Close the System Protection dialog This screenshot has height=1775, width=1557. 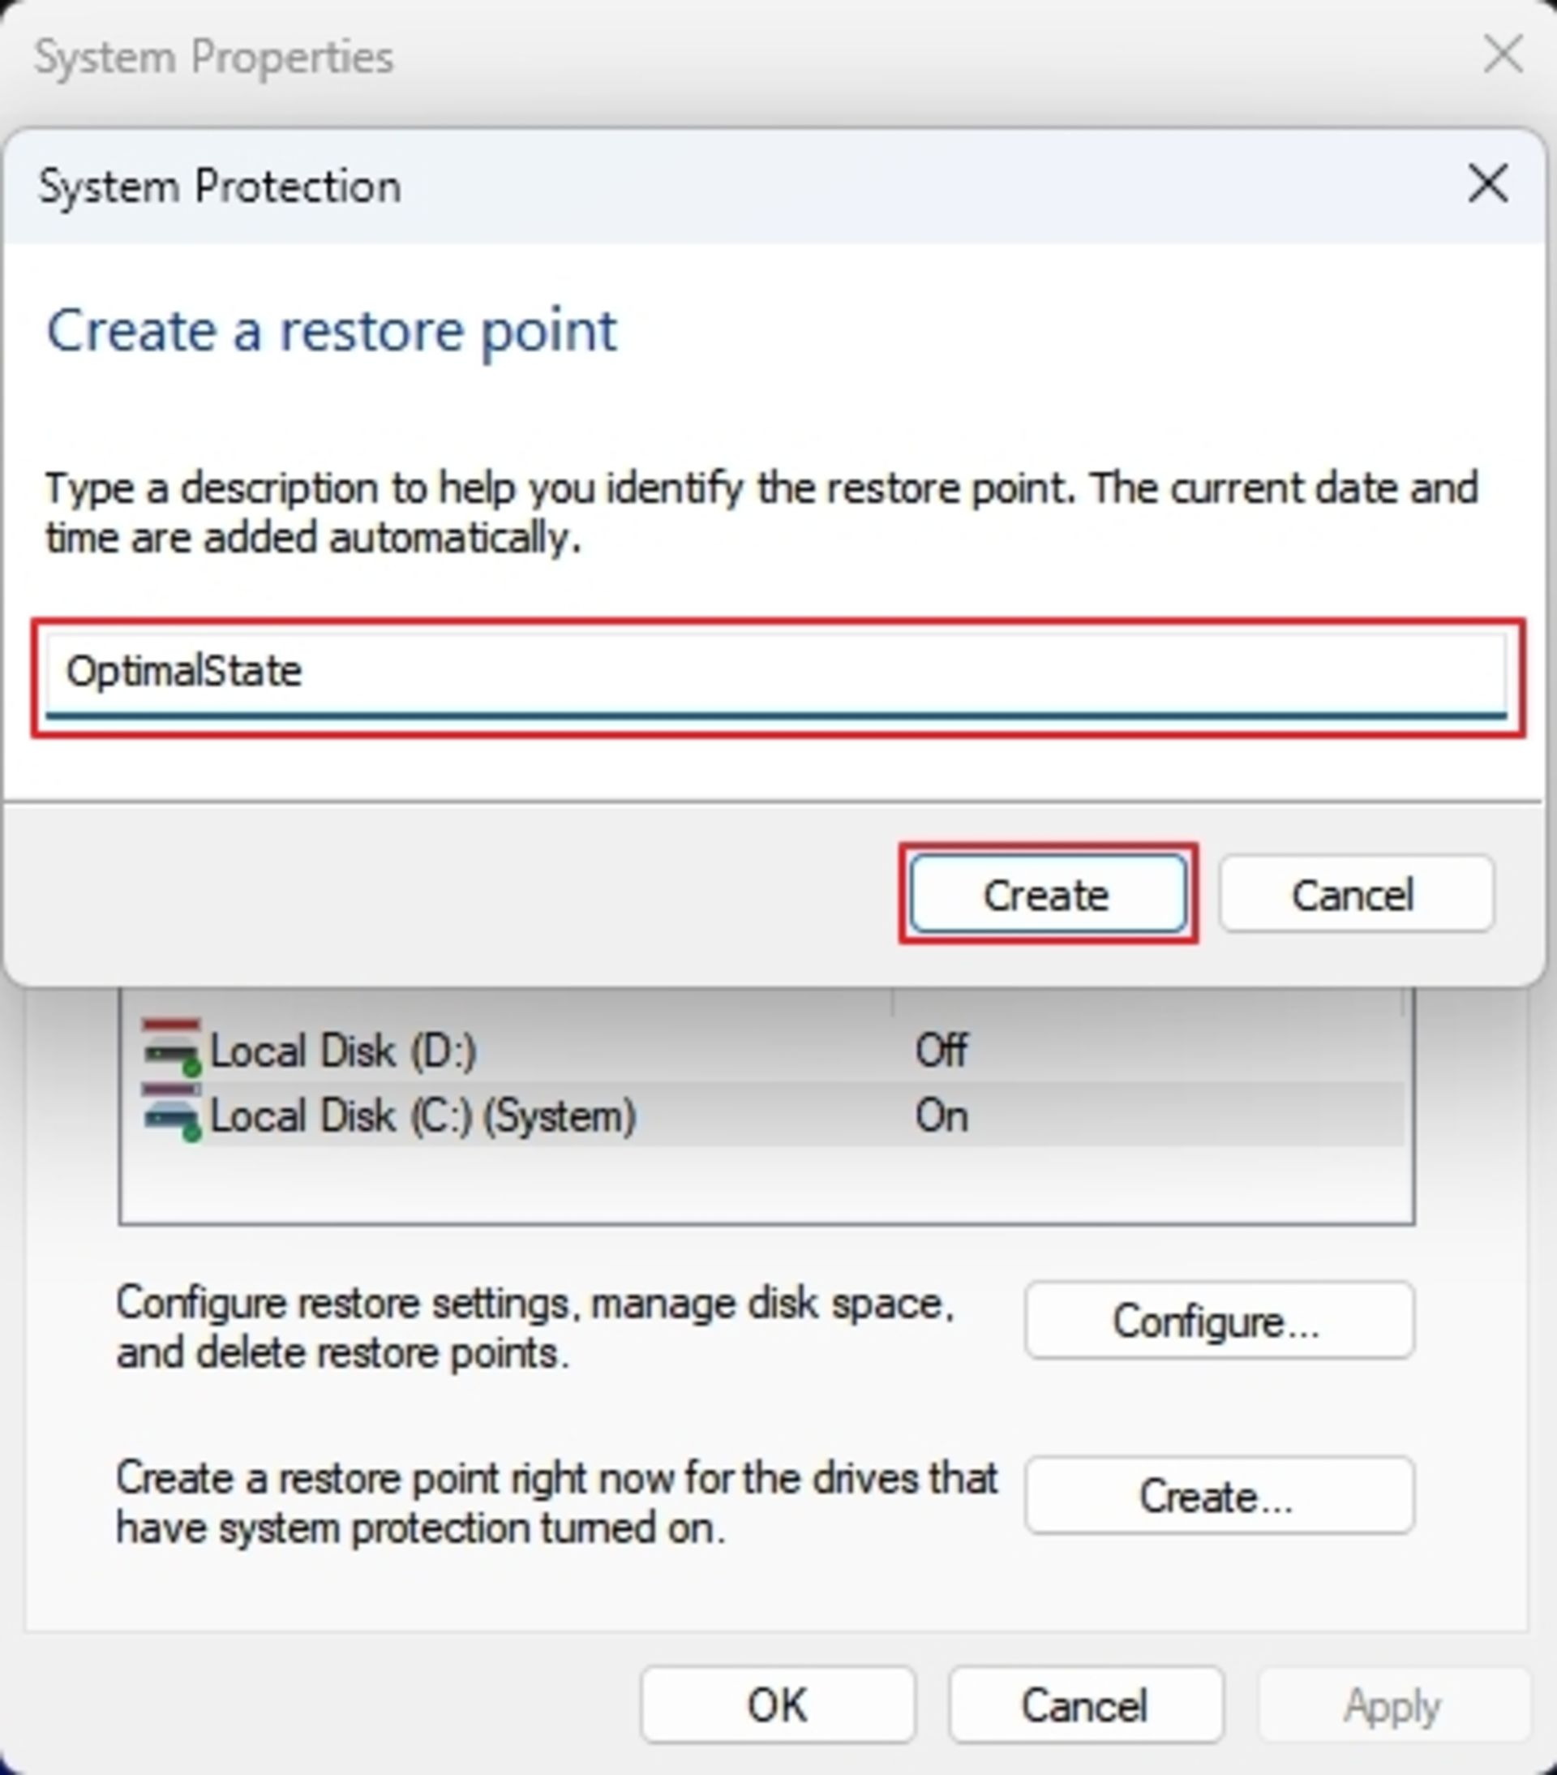1487,184
